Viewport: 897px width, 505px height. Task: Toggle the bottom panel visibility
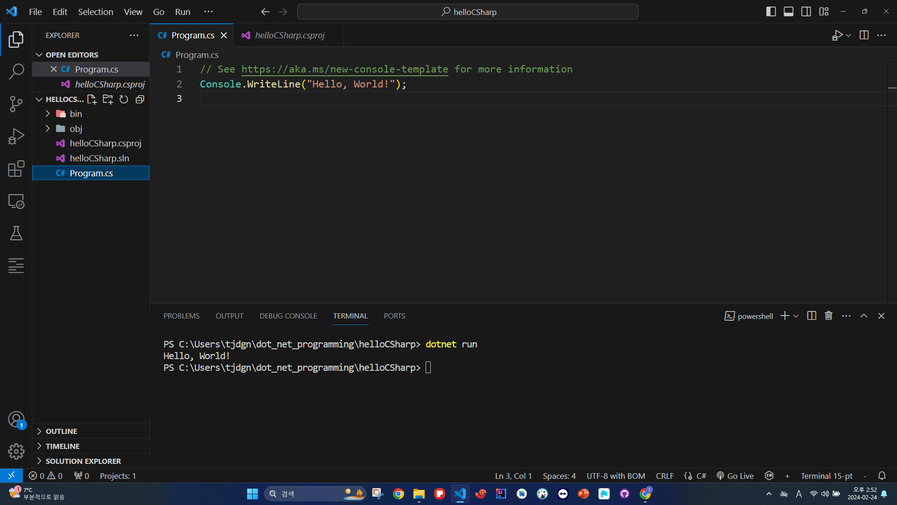(789, 12)
